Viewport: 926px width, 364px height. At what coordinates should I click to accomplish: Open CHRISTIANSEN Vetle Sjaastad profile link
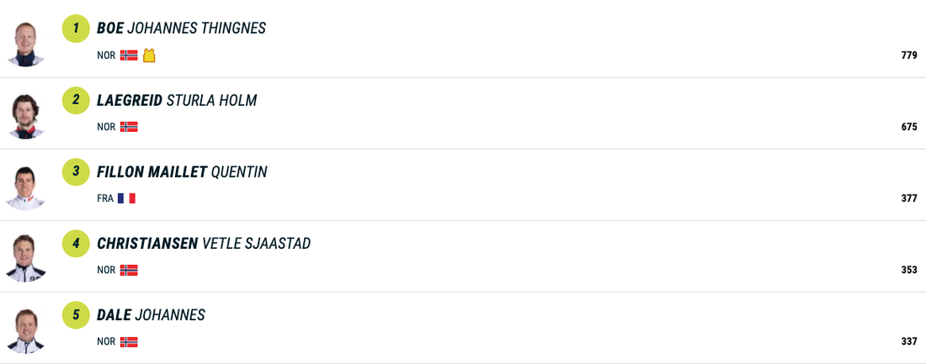pos(204,244)
